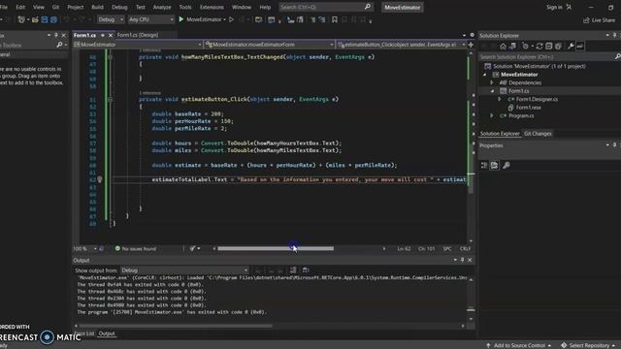Viewport: 621px width, 349px height.
Task: Open pending changes filter clock icon
Action: (x=527, y=47)
